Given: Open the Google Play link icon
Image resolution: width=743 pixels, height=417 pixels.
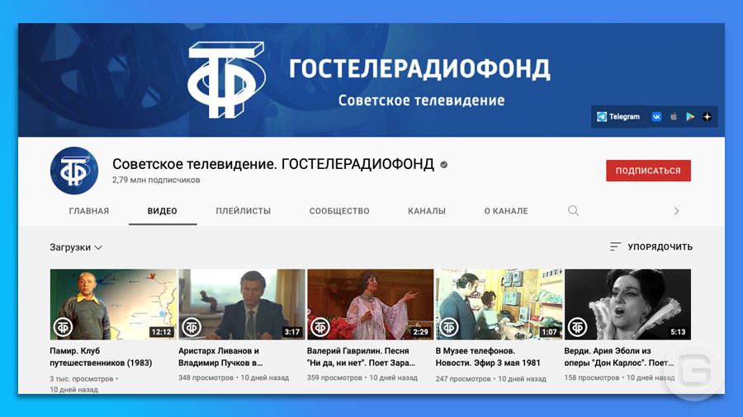Looking at the screenshot, I should coord(690,117).
